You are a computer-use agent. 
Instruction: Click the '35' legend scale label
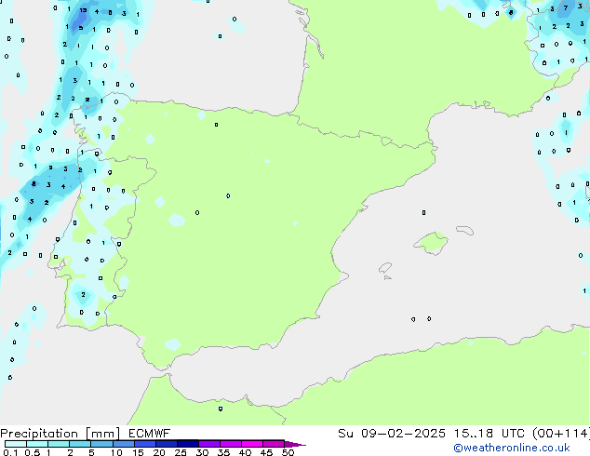(223, 452)
